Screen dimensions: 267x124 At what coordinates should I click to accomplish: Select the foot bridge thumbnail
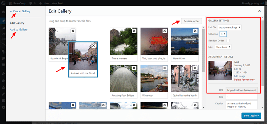point(123,79)
